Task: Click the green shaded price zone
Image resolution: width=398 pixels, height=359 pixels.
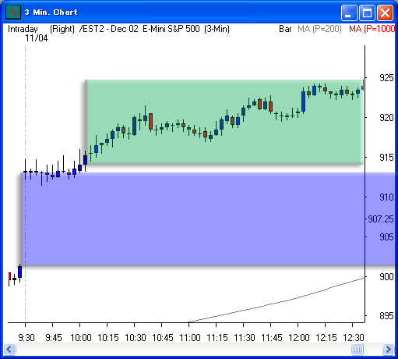Action: coord(224,123)
